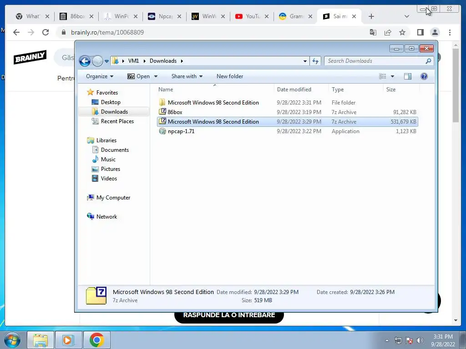Switch to the Npcap Chrome tab

[164, 16]
